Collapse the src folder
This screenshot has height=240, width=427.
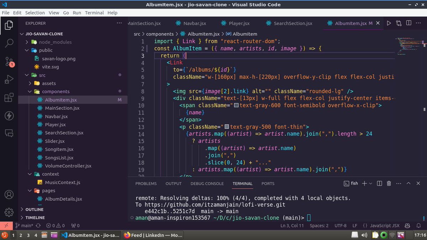[x=27, y=75]
